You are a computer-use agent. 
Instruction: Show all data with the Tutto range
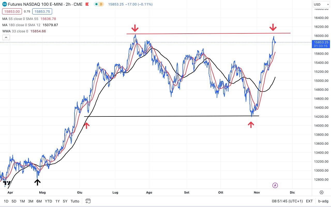pos(75,201)
